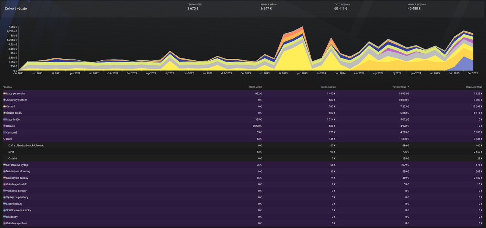Click the dub 2025 chart axis label

tap(454, 73)
